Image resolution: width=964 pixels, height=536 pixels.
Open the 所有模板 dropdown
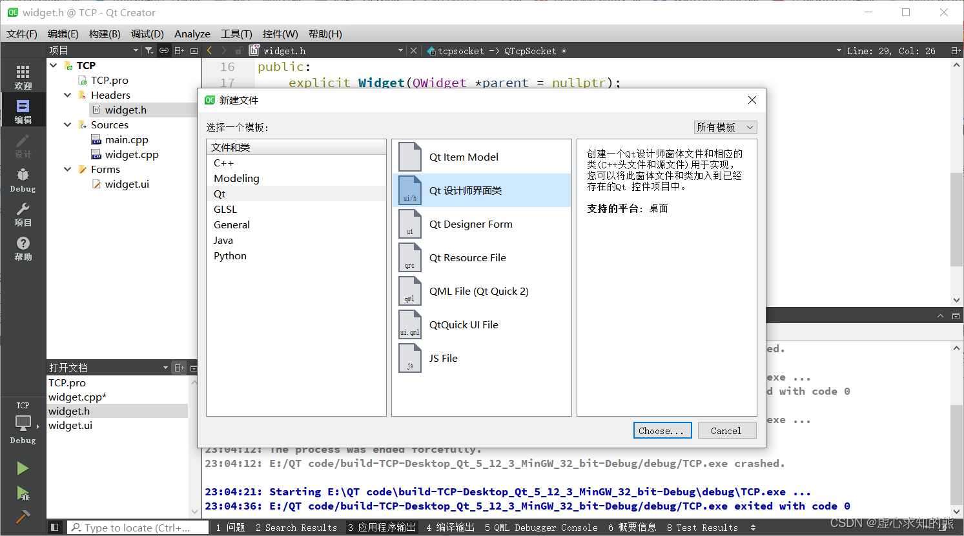coord(725,127)
